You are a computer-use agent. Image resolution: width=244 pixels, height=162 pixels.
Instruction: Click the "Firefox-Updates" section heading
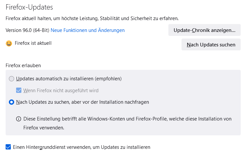point(29,7)
